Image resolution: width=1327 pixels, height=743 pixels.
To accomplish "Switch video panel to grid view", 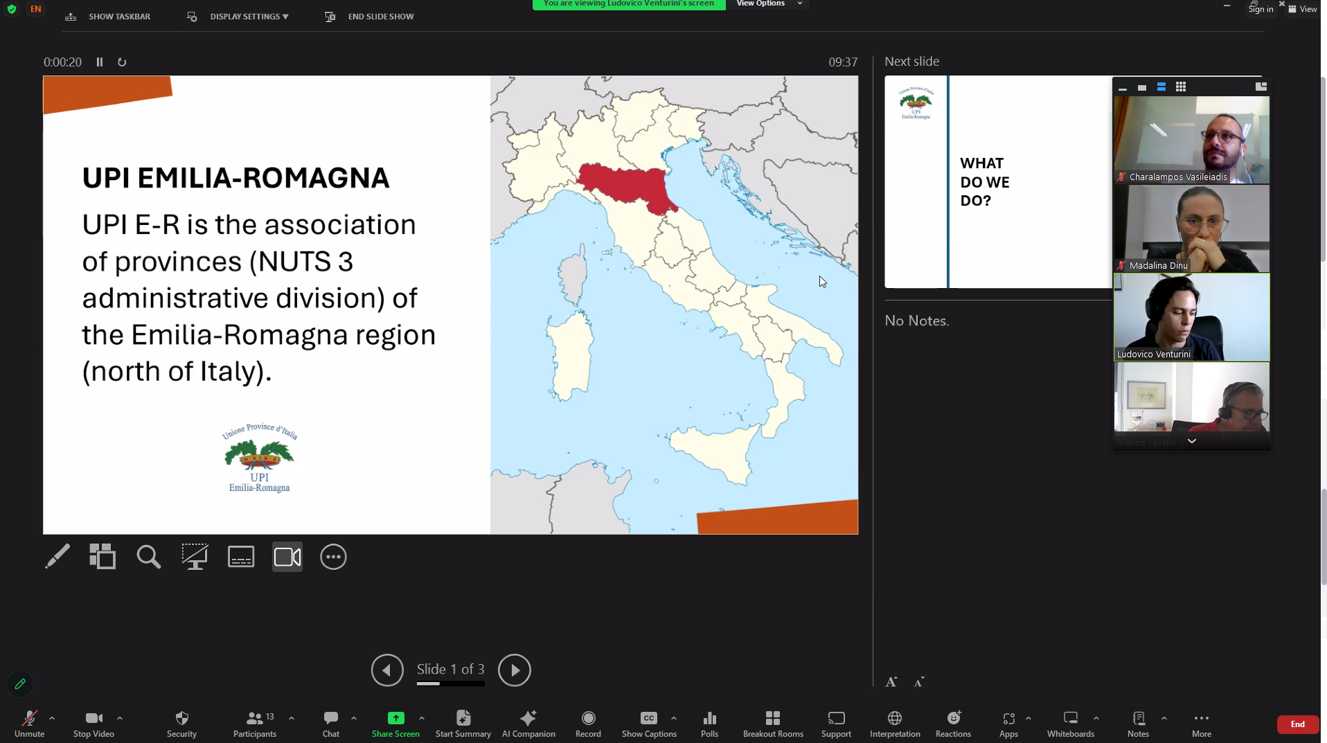I will (1181, 87).
